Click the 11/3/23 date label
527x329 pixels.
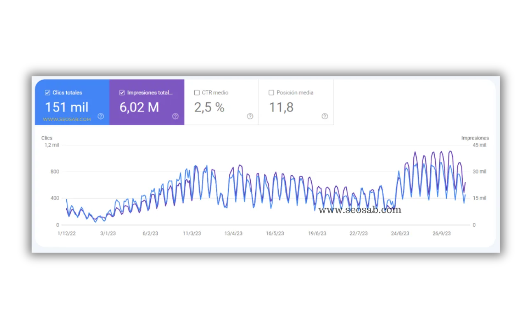(x=192, y=234)
